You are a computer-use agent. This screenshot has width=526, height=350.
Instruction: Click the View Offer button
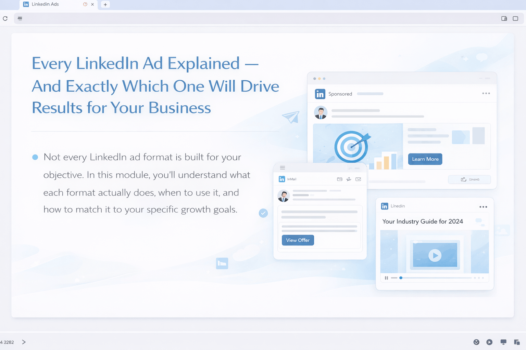point(298,240)
